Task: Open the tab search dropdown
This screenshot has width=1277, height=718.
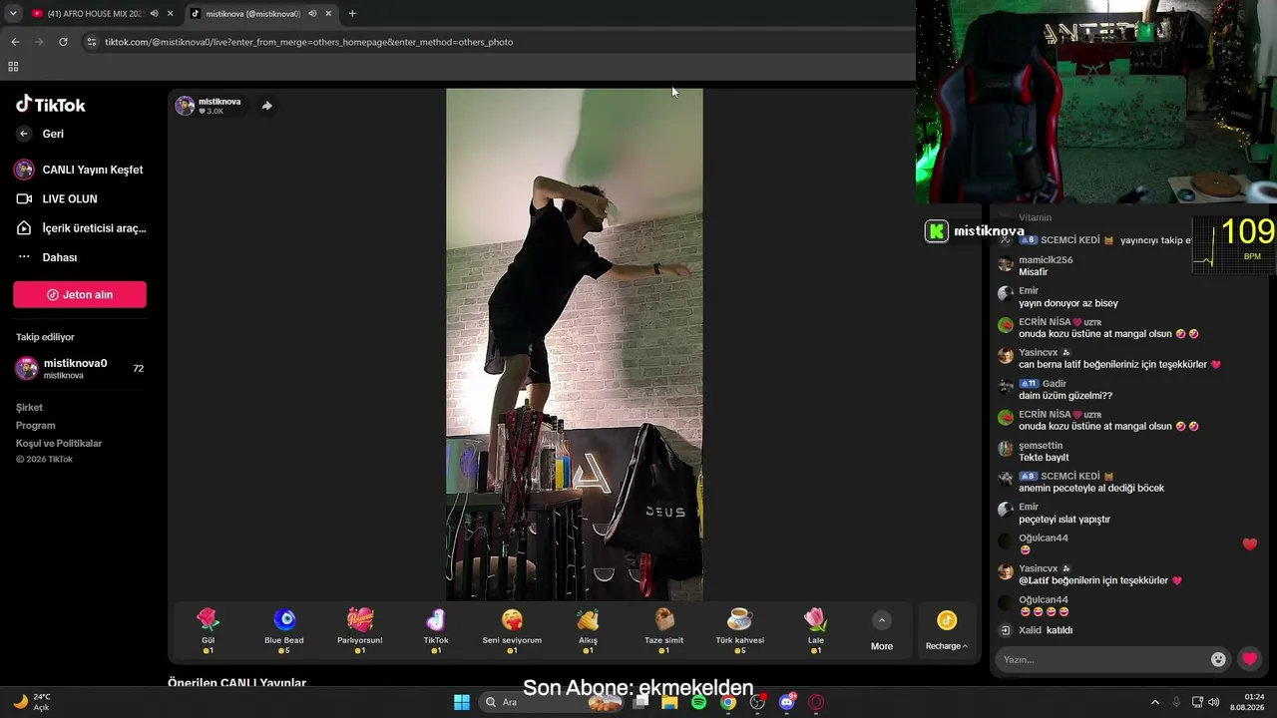Action: 13,14
